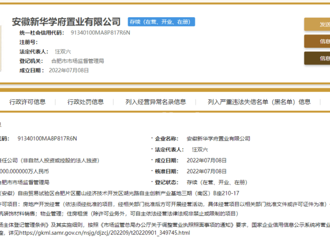Screen dimensions: 330x246
Task: Click the company title 安徽新华学府置业有限公司 in the header
Action: [x=66, y=22]
